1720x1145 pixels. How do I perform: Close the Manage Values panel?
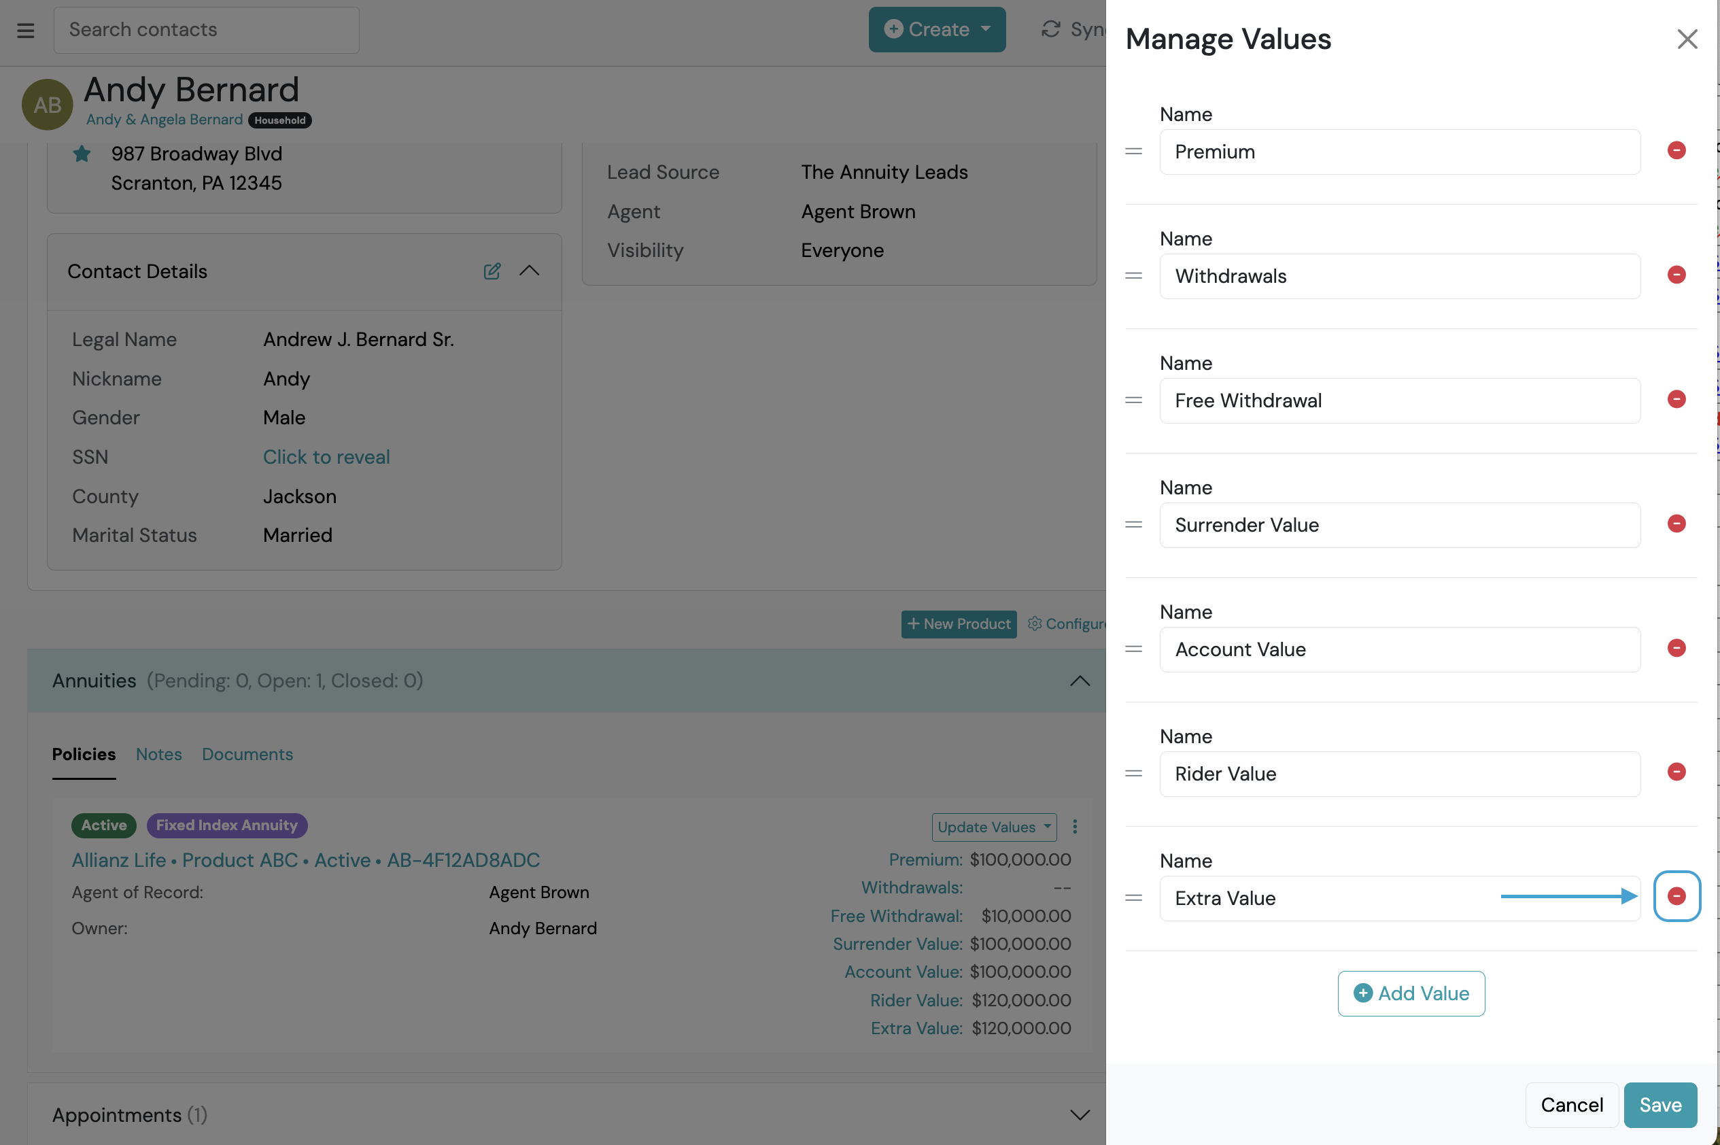click(1687, 39)
